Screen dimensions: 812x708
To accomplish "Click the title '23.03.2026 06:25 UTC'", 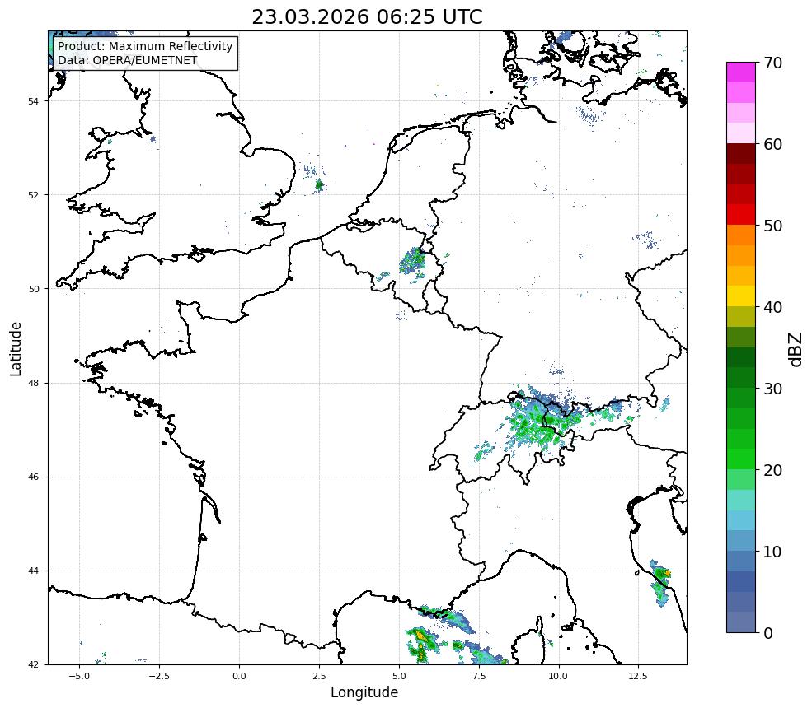I will (x=367, y=16).
